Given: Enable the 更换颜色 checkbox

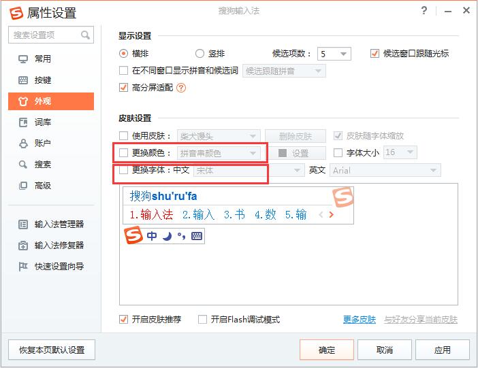Looking at the screenshot, I should (123, 152).
